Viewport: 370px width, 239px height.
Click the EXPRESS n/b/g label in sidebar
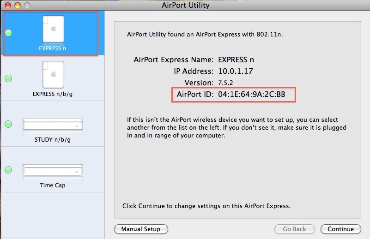point(53,94)
